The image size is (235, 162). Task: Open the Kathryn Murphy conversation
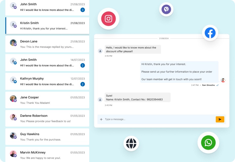(x=47, y=81)
